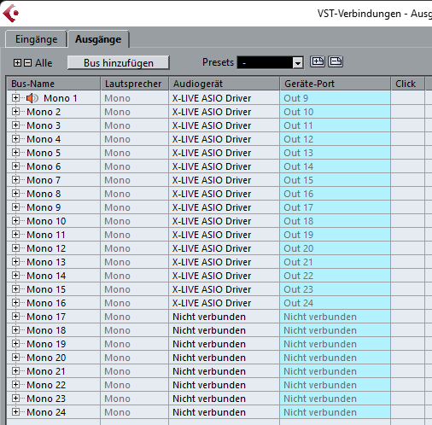432x425 pixels.
Task: Select the Mono 13 bus name
Action: [x=46, y=262]
